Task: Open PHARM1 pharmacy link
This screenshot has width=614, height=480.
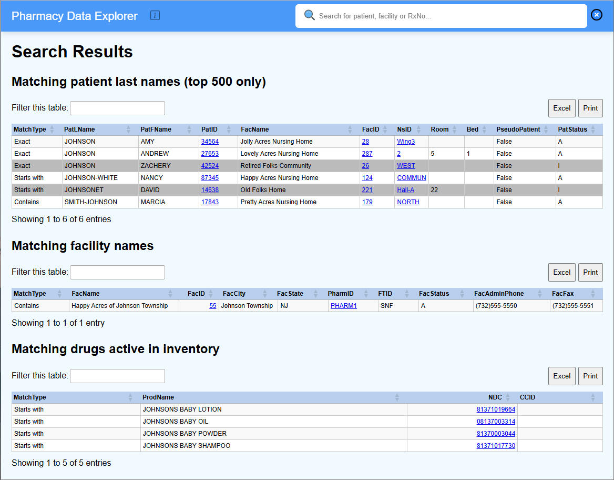Action: [x=344, y=306]
